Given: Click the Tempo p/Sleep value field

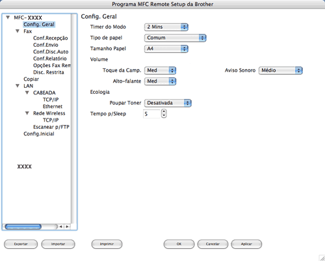Looking at the screenshot, I should pos(152,114).
